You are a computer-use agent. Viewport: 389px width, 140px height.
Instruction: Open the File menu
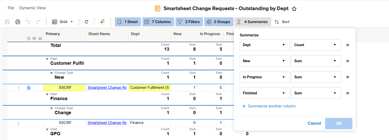pyautogui.click(x=11, y=8)
